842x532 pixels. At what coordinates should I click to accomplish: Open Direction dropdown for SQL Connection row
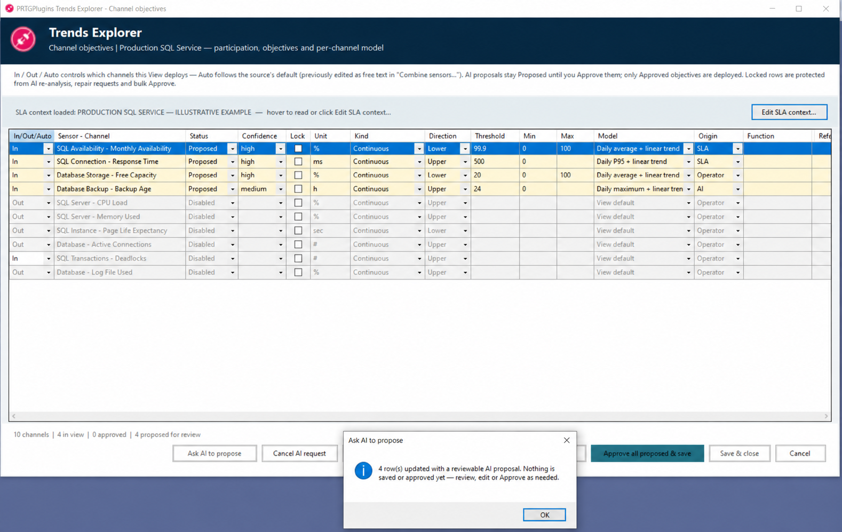(465, 162)
